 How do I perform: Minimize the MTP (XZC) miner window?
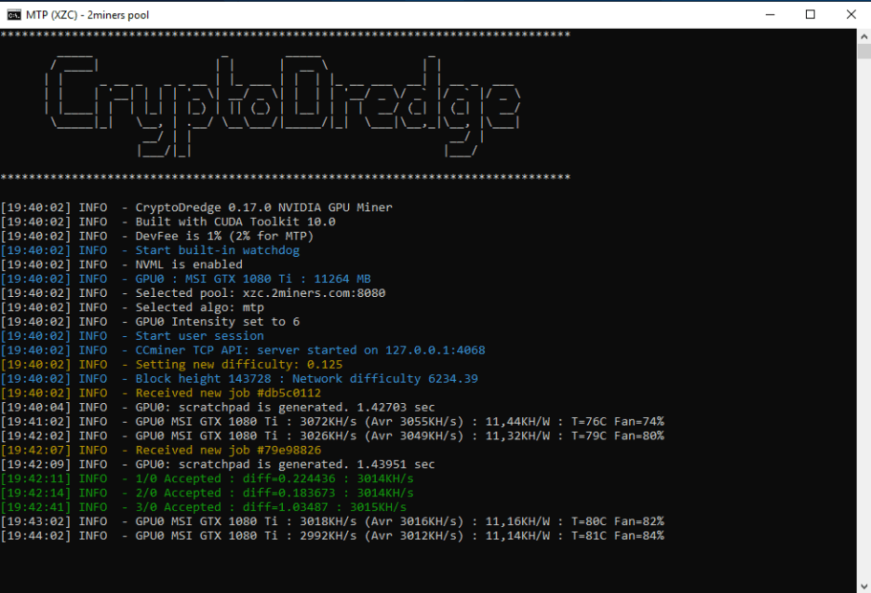click(x=767, y=14)
